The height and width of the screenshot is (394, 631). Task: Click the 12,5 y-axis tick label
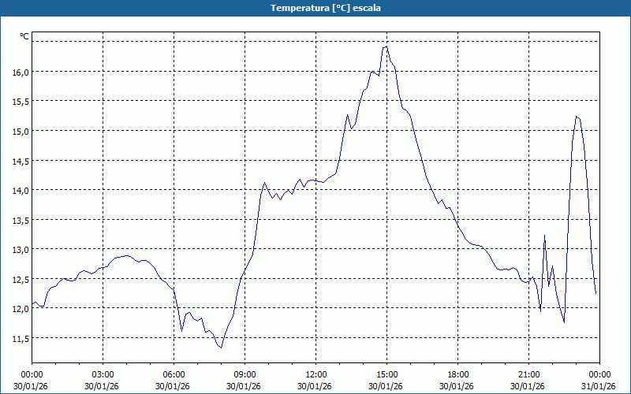coord(20,279)
